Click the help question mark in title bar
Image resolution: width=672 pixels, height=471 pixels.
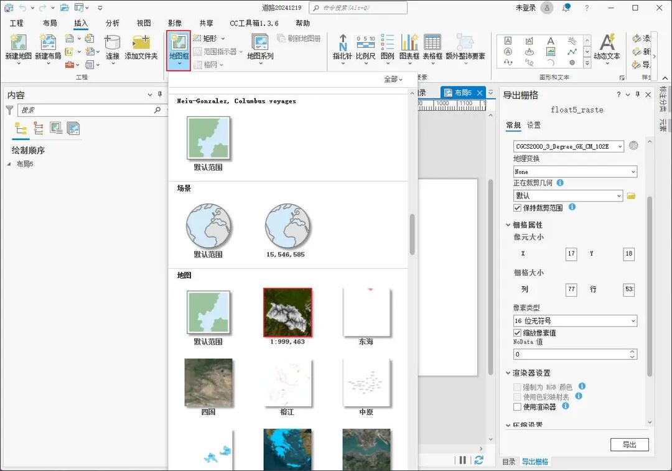point(587,7)
